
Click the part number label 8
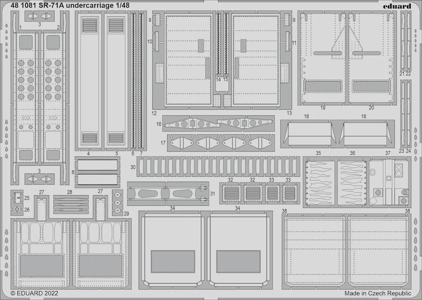[73, 172]
